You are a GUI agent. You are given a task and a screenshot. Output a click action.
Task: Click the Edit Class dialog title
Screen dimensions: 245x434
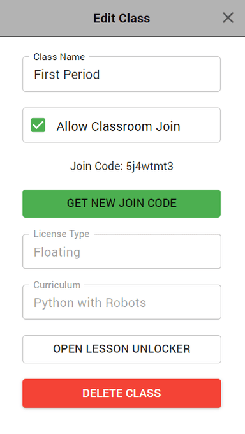(x=121, y=19)
